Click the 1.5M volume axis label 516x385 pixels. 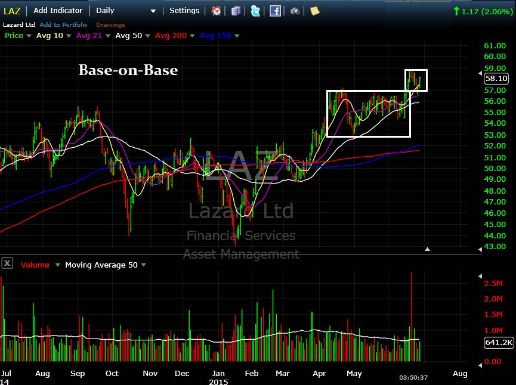pyautogui.click(x=493, y=315)
